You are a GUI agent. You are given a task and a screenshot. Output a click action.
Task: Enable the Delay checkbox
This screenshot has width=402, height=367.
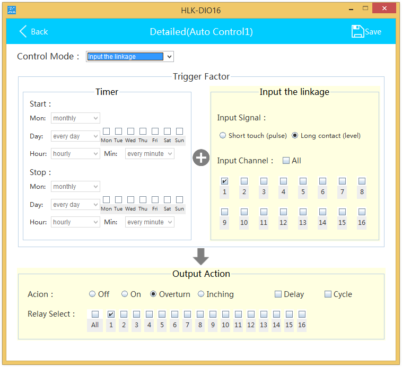[x=278, y=294]
